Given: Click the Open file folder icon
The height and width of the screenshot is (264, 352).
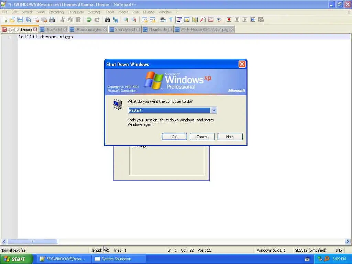Looking at the screenshot, I should tap(12, 20).
